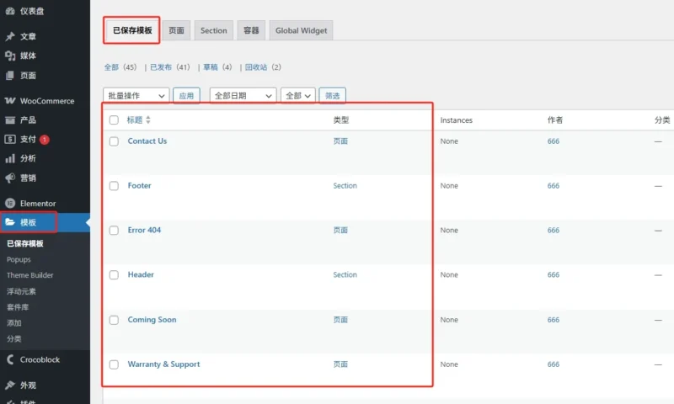Click the WooCommerce logo icon
674x404 pixels.
[x=10, y=101]
